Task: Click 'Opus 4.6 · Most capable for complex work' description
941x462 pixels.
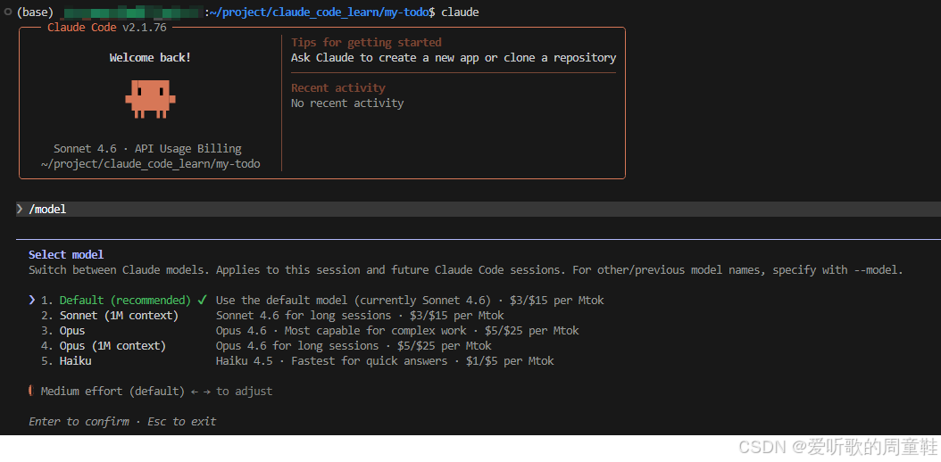Action: 397,331
